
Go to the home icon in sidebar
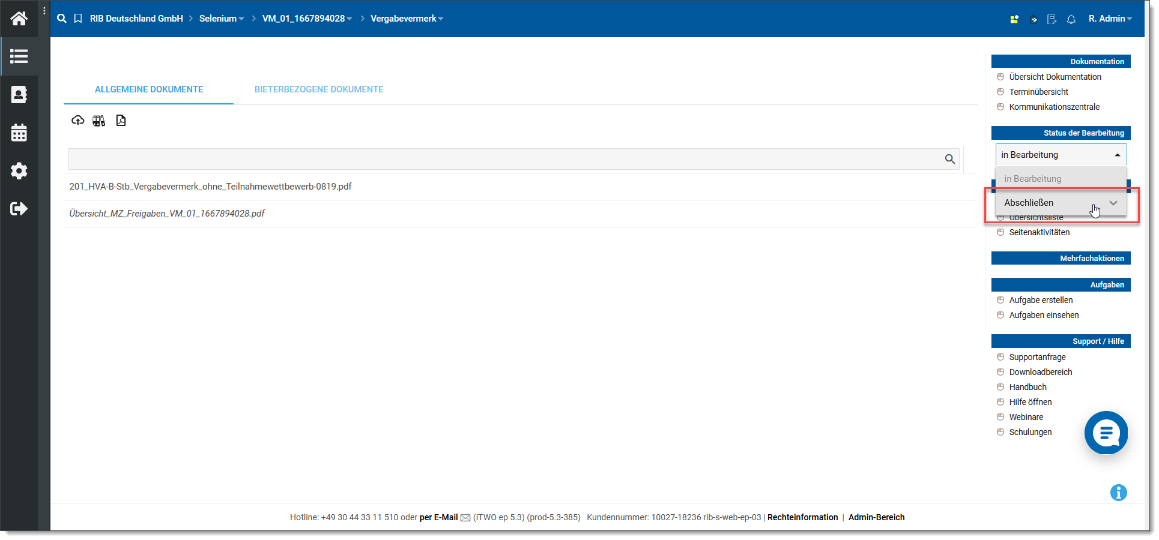tap(19, 19)
